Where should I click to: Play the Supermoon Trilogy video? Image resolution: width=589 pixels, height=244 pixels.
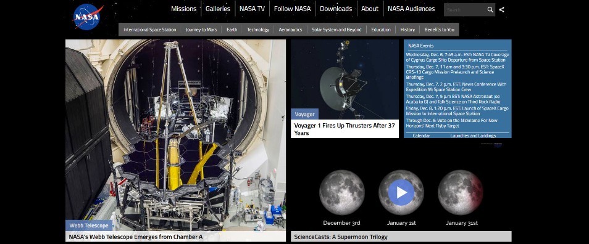point(401,192)
